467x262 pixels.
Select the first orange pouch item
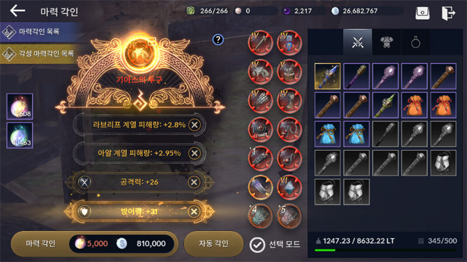[x=414, y=105]
